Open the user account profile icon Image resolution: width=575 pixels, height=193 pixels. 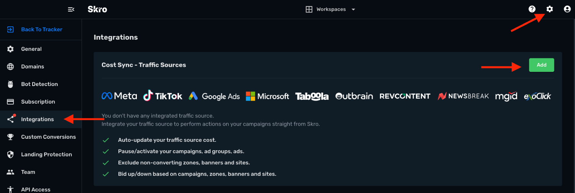567,9
